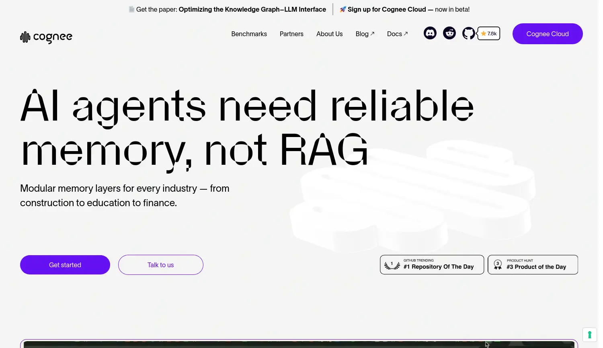The image size is (603, 348).
Task: Click the rocket emoji in the announcement bar
Action: point(343,9)
